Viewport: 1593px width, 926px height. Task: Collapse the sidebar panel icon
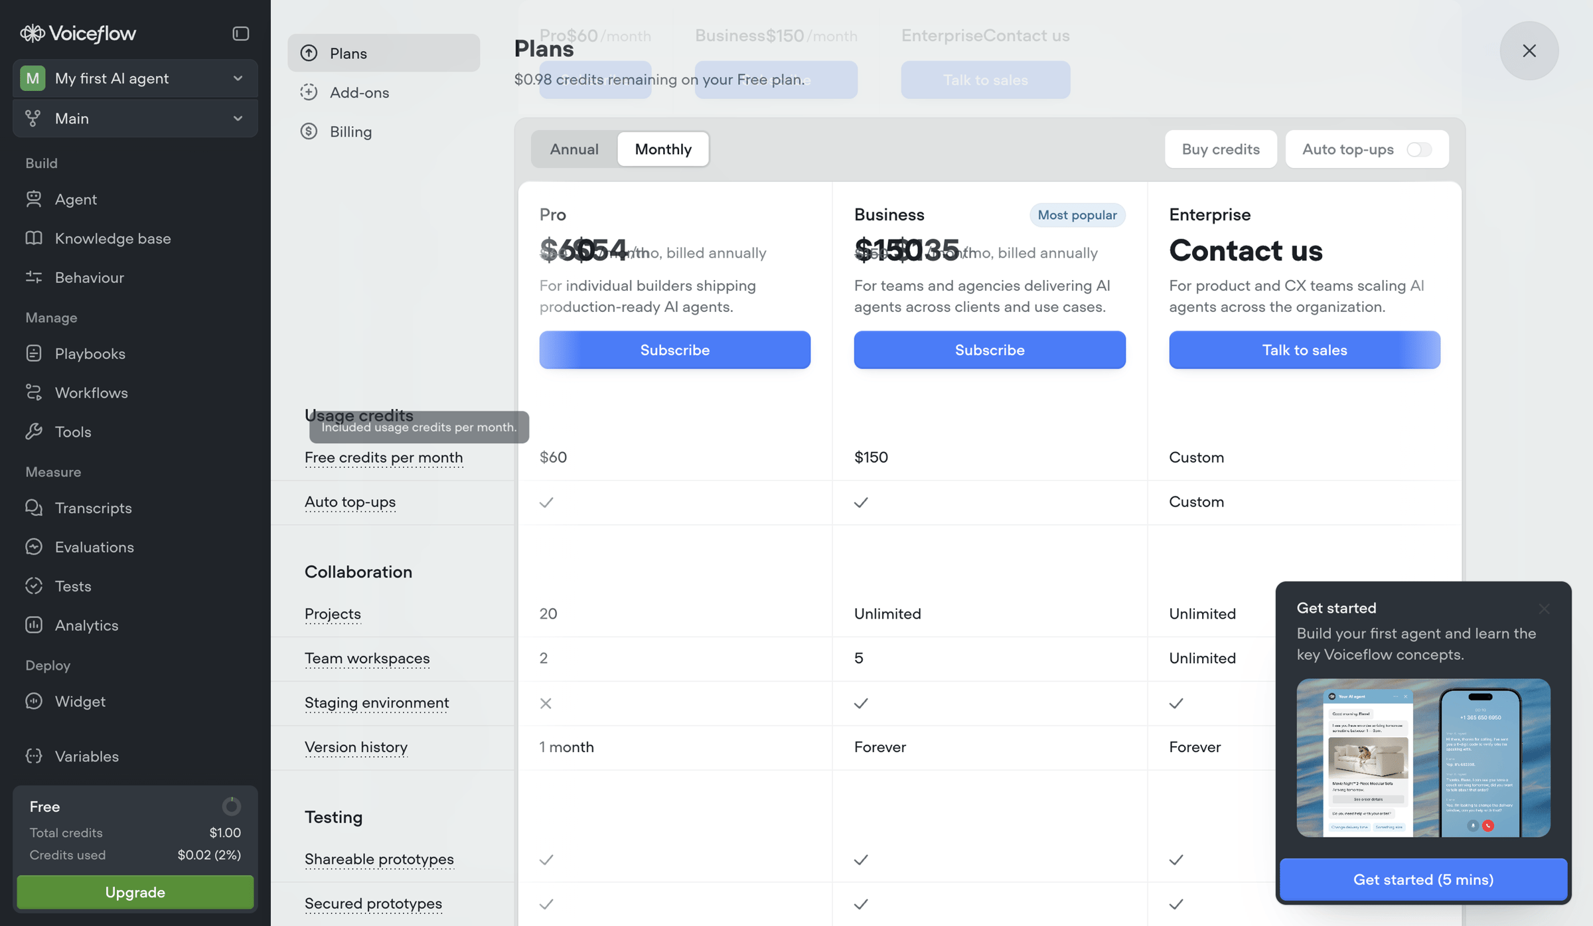tap(240, 33)
